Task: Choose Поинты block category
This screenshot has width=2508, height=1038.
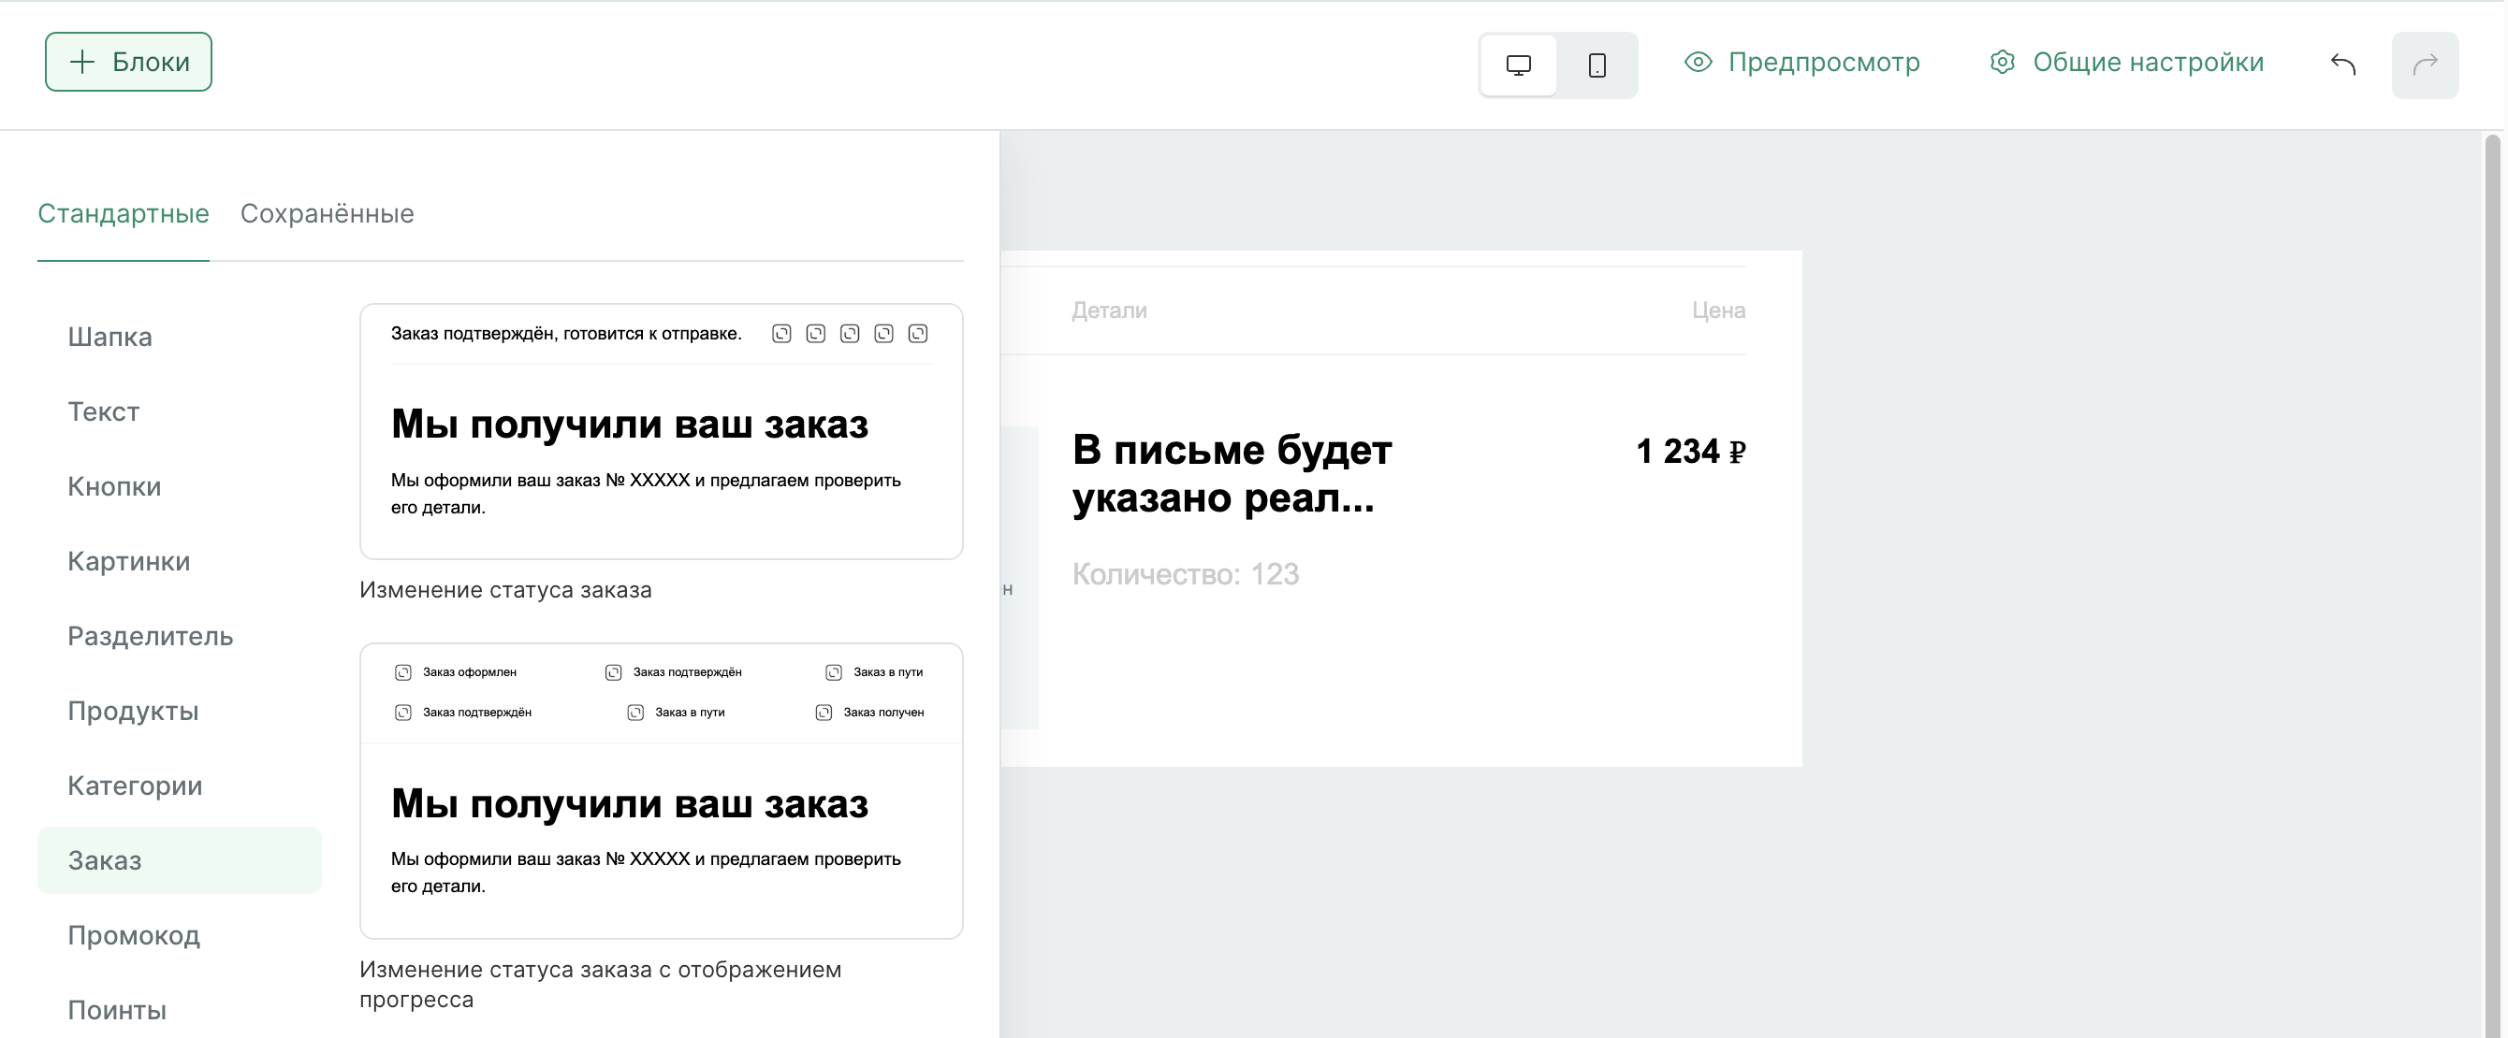Action: 179,1011
